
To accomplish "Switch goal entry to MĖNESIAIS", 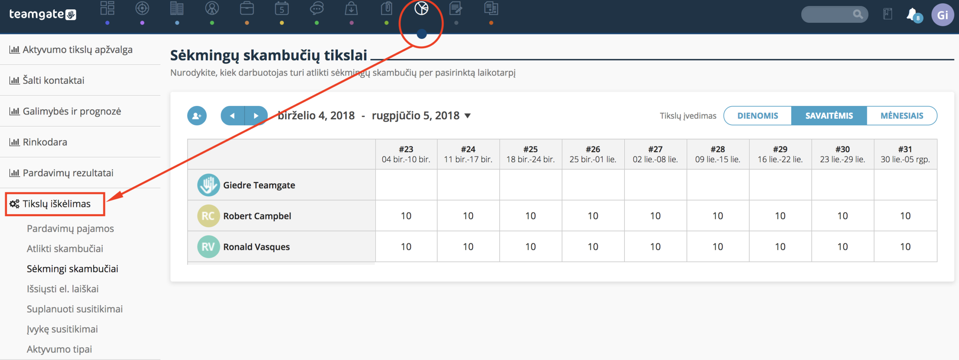I will [902, 116].
